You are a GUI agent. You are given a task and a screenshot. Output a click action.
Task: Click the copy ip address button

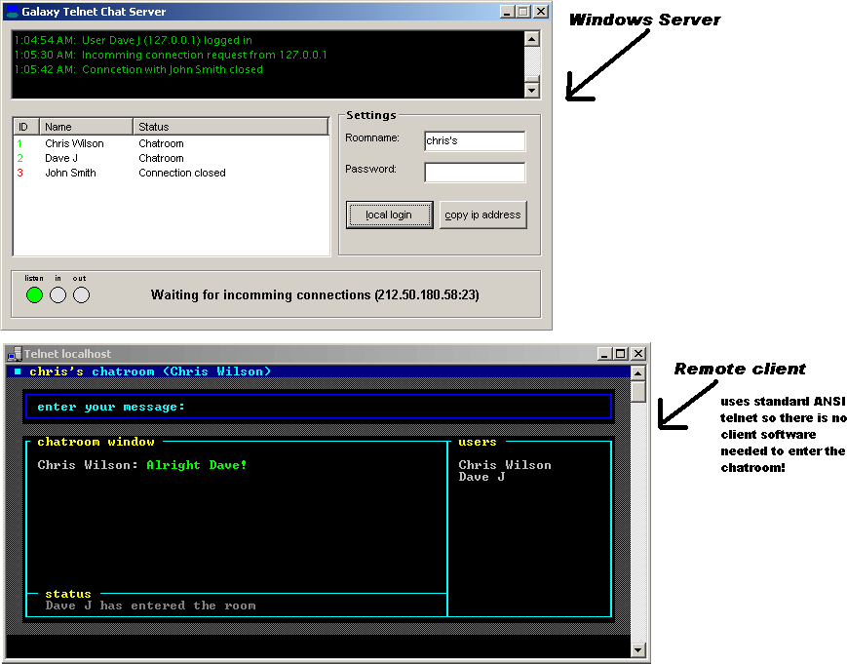482,215
